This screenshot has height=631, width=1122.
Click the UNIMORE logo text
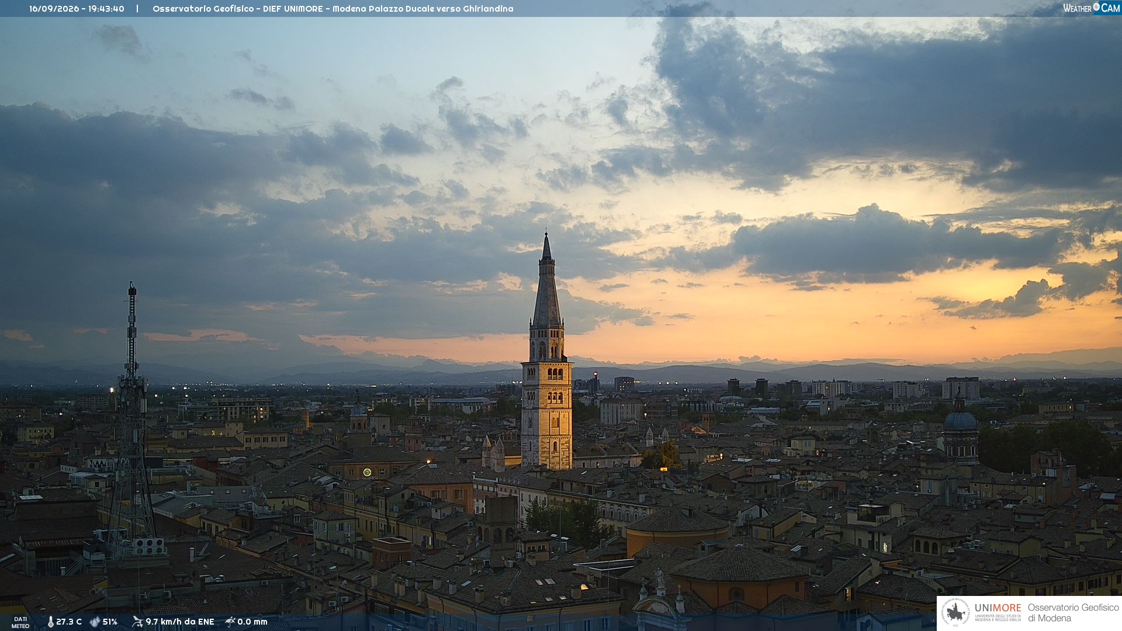click(x=998, y=608)
